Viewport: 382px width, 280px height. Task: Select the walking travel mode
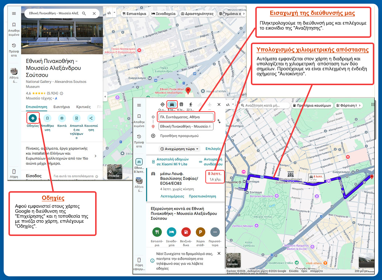[x=191, y=105]
